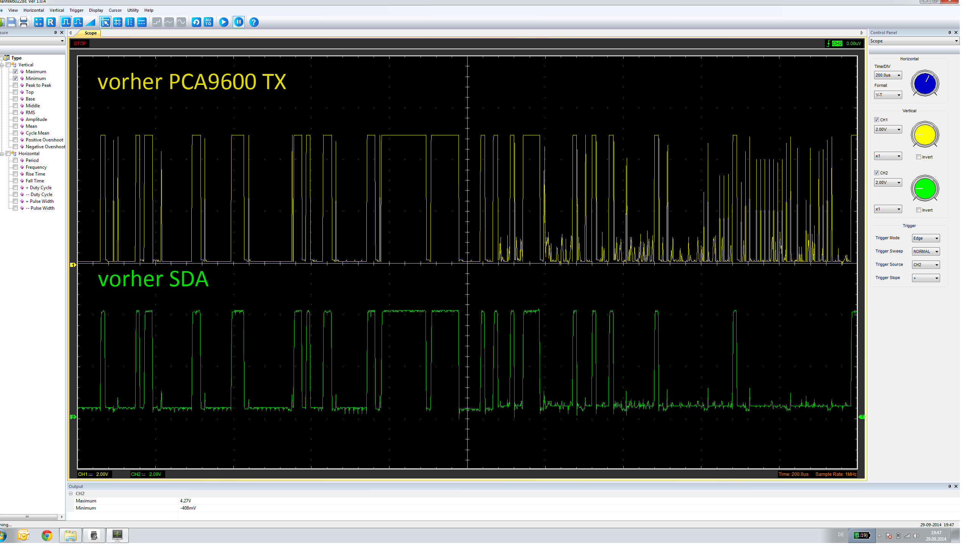Image resolution: width=970 pixels, height=546 pixels.
Task: Click the cross cursor measurement icon
Action: coord(117,22)
